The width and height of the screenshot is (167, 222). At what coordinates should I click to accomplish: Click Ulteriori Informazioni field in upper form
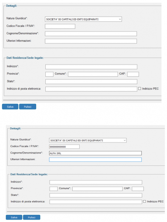coord(91,41)
